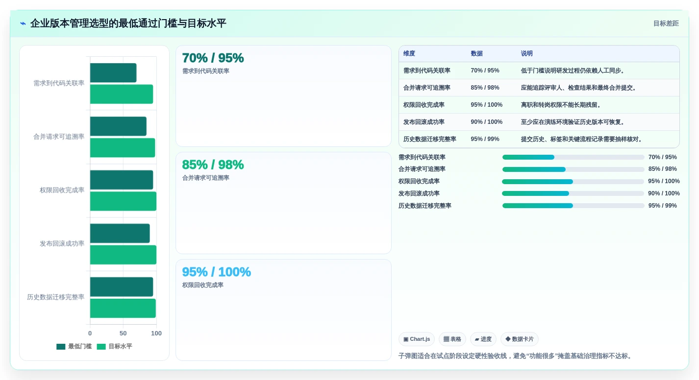The image size is (699, 380).
Task: Click the 目标差距 label in header
Action: click(x=666, y=24)
